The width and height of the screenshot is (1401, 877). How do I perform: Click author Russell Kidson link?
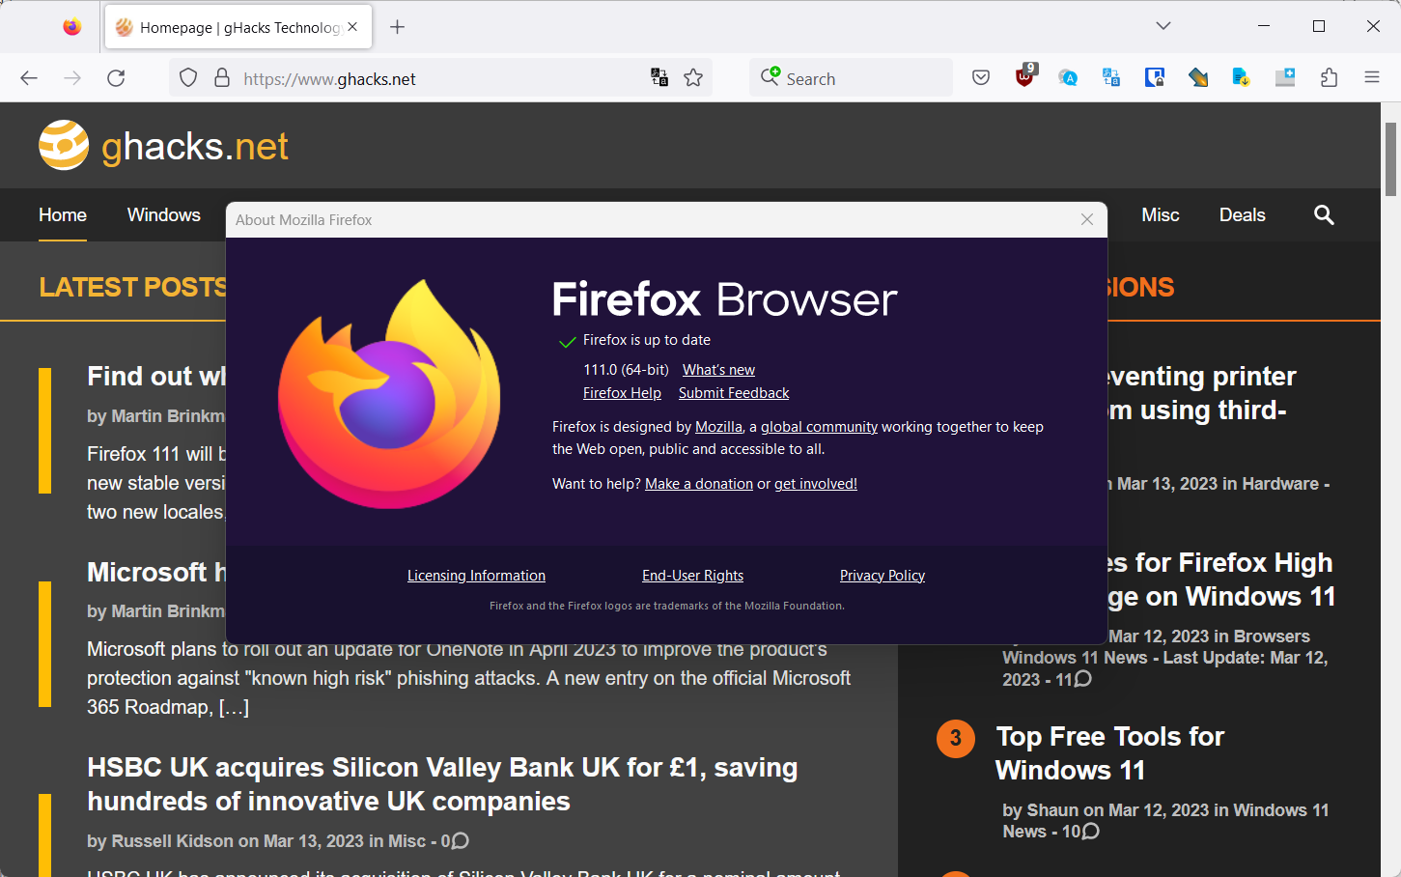[x=173, y=841]
